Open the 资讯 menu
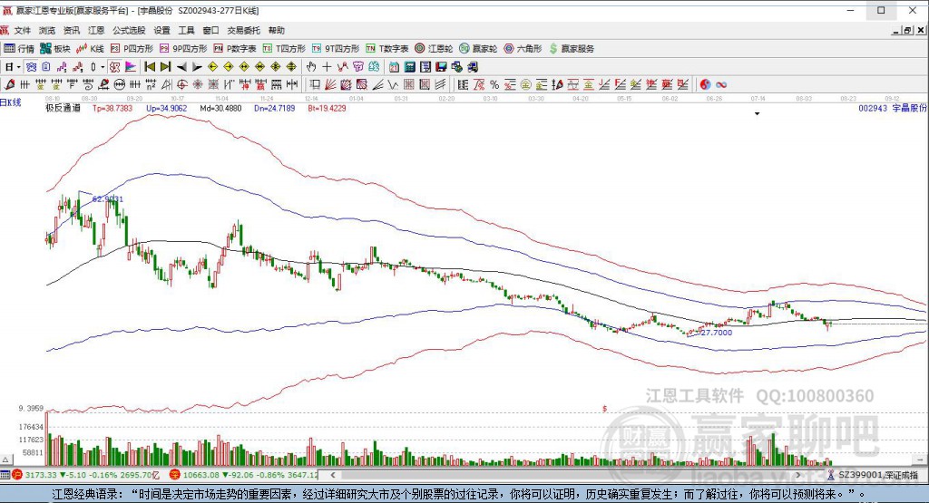 click(72, 30)
